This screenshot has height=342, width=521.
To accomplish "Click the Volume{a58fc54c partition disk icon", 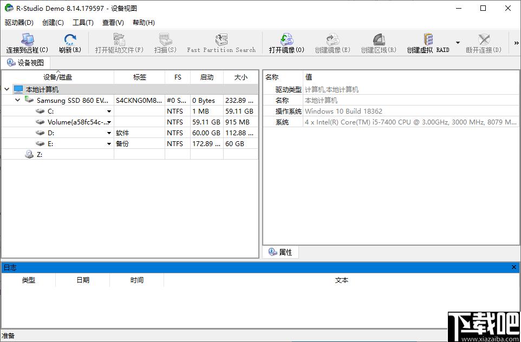I will click(40, 122).
